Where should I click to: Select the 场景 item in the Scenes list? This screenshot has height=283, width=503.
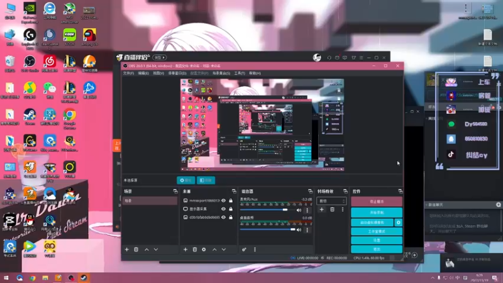[150, 201]
